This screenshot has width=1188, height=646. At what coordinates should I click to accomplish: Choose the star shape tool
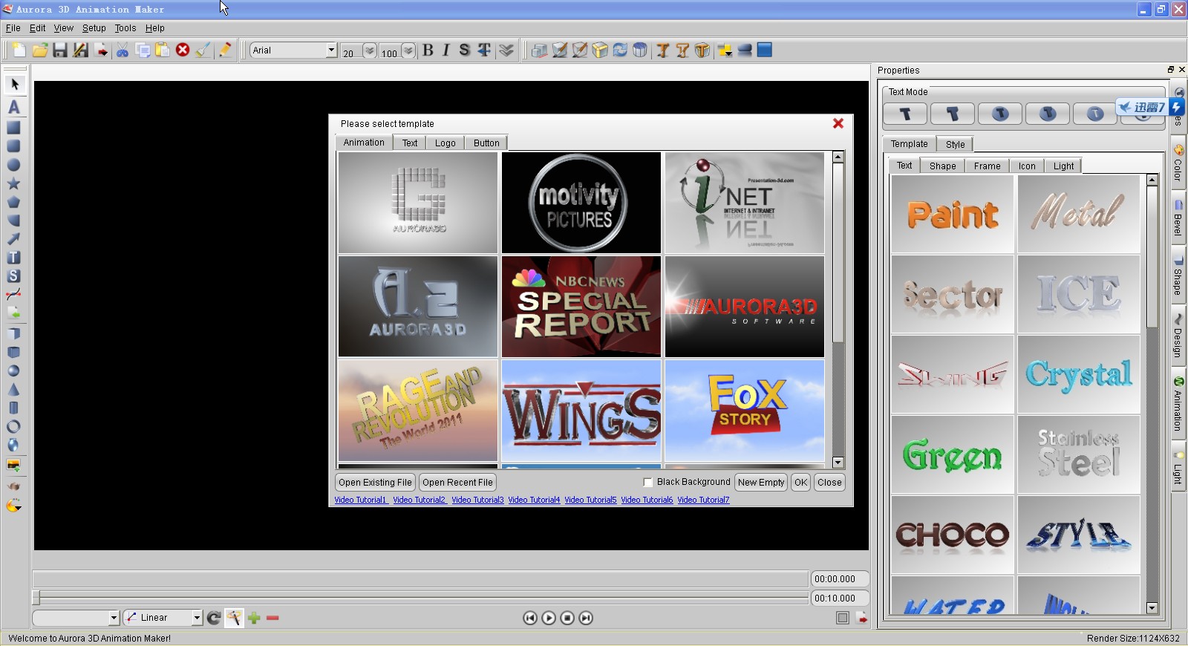click(x=13, y=183)
